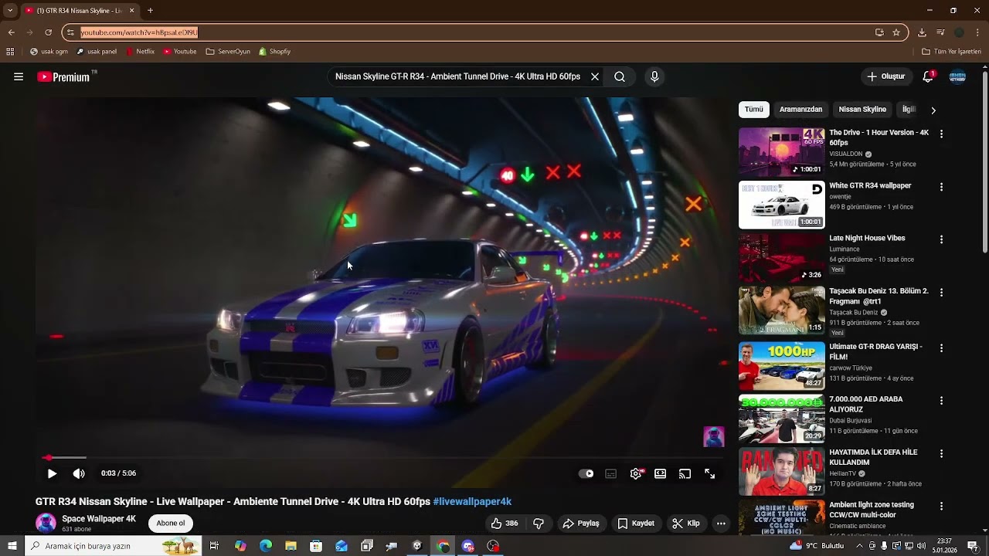The image size is (989, 556).
Task: Open options for Ultimate GT-R DRAG YARIŞI
Action: coord(941,347)
